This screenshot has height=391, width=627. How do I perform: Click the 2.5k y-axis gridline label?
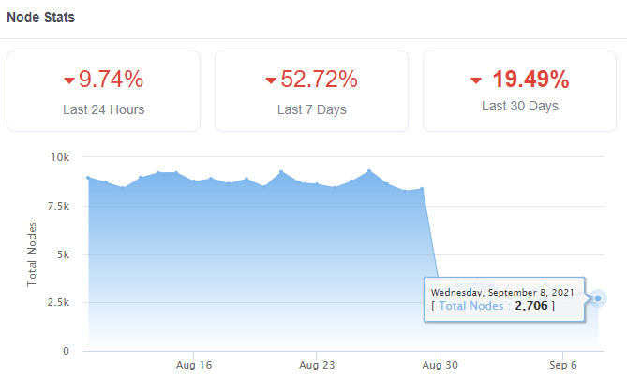tap(56, 303)
